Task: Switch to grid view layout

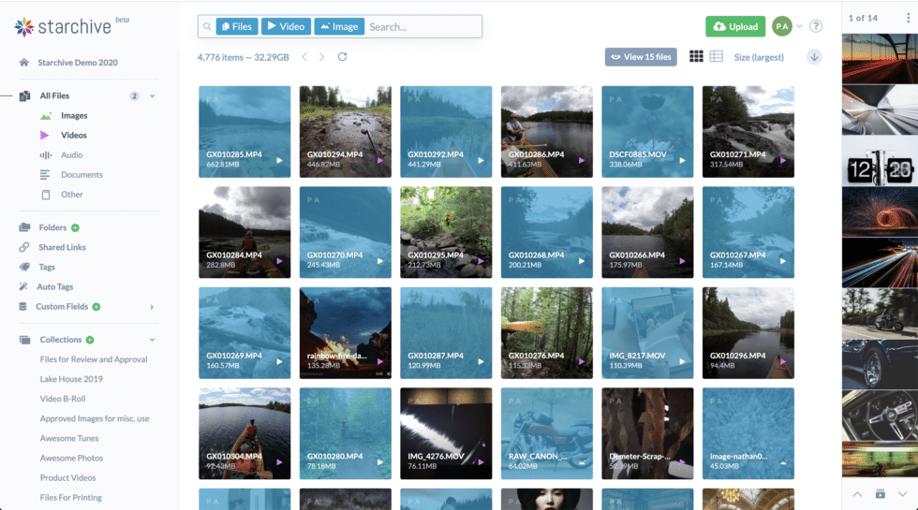Action: [x=696, y=57]
